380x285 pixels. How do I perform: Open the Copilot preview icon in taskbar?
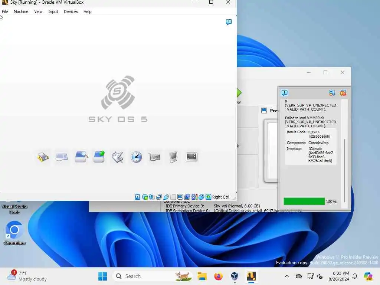coord(368,276)
